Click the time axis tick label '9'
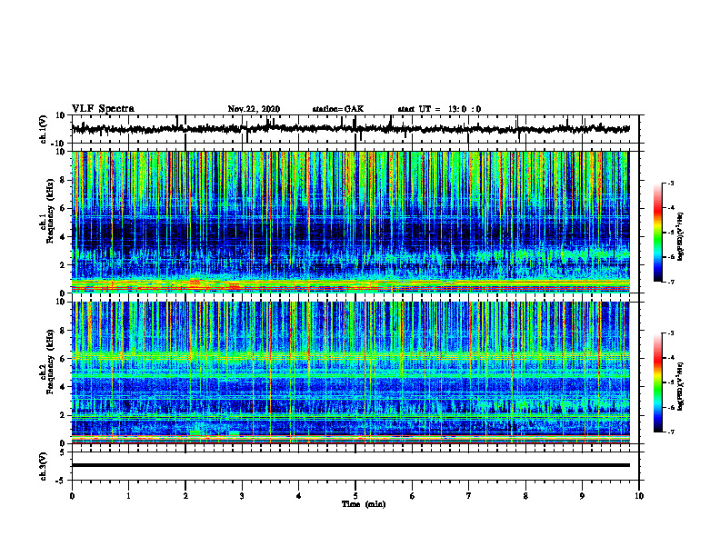Screen dimensions: 720x556 [582, 496]
